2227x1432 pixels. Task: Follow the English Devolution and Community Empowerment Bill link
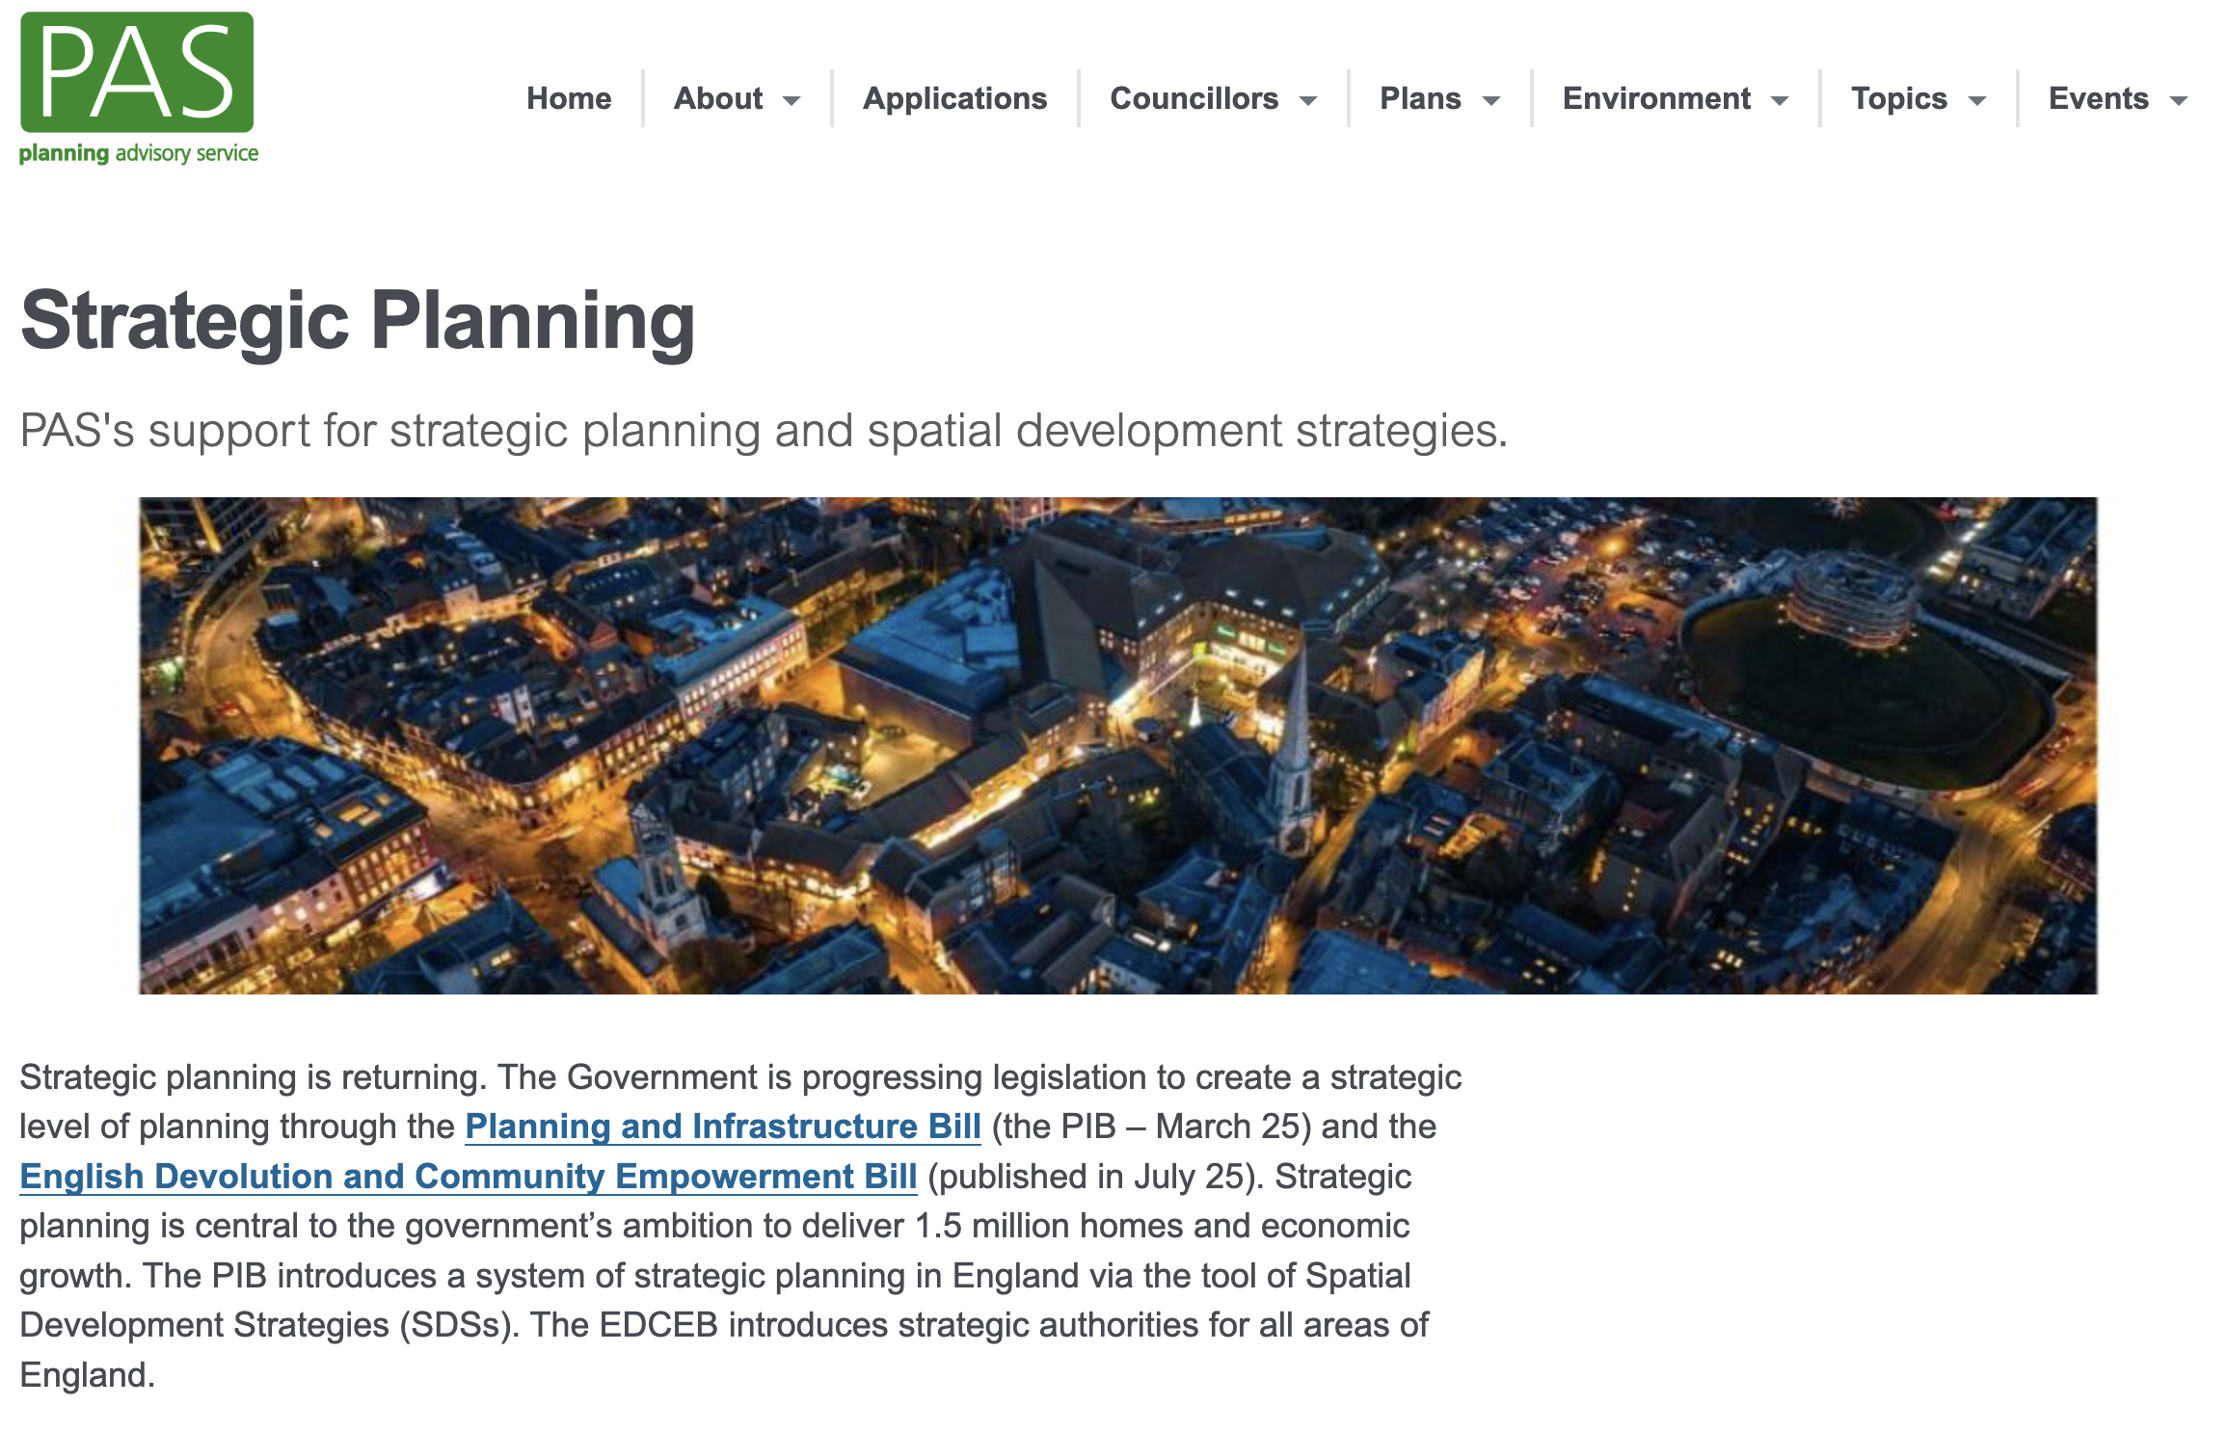[x=468, y=1177]
